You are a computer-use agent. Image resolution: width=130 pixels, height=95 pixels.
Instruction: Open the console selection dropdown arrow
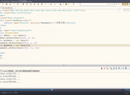point(128,68)
